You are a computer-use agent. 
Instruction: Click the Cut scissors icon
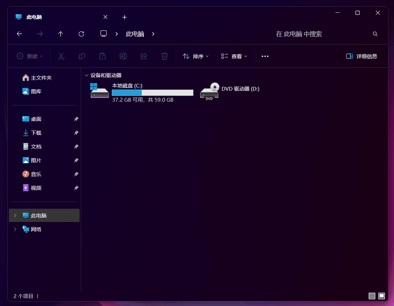61,56
